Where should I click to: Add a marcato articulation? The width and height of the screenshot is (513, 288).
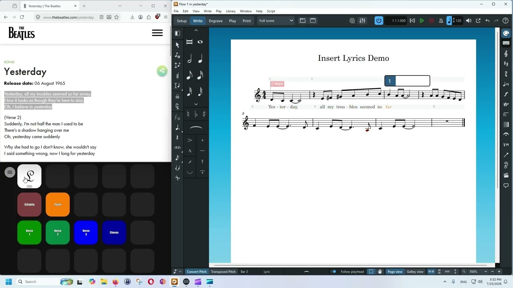190,151
